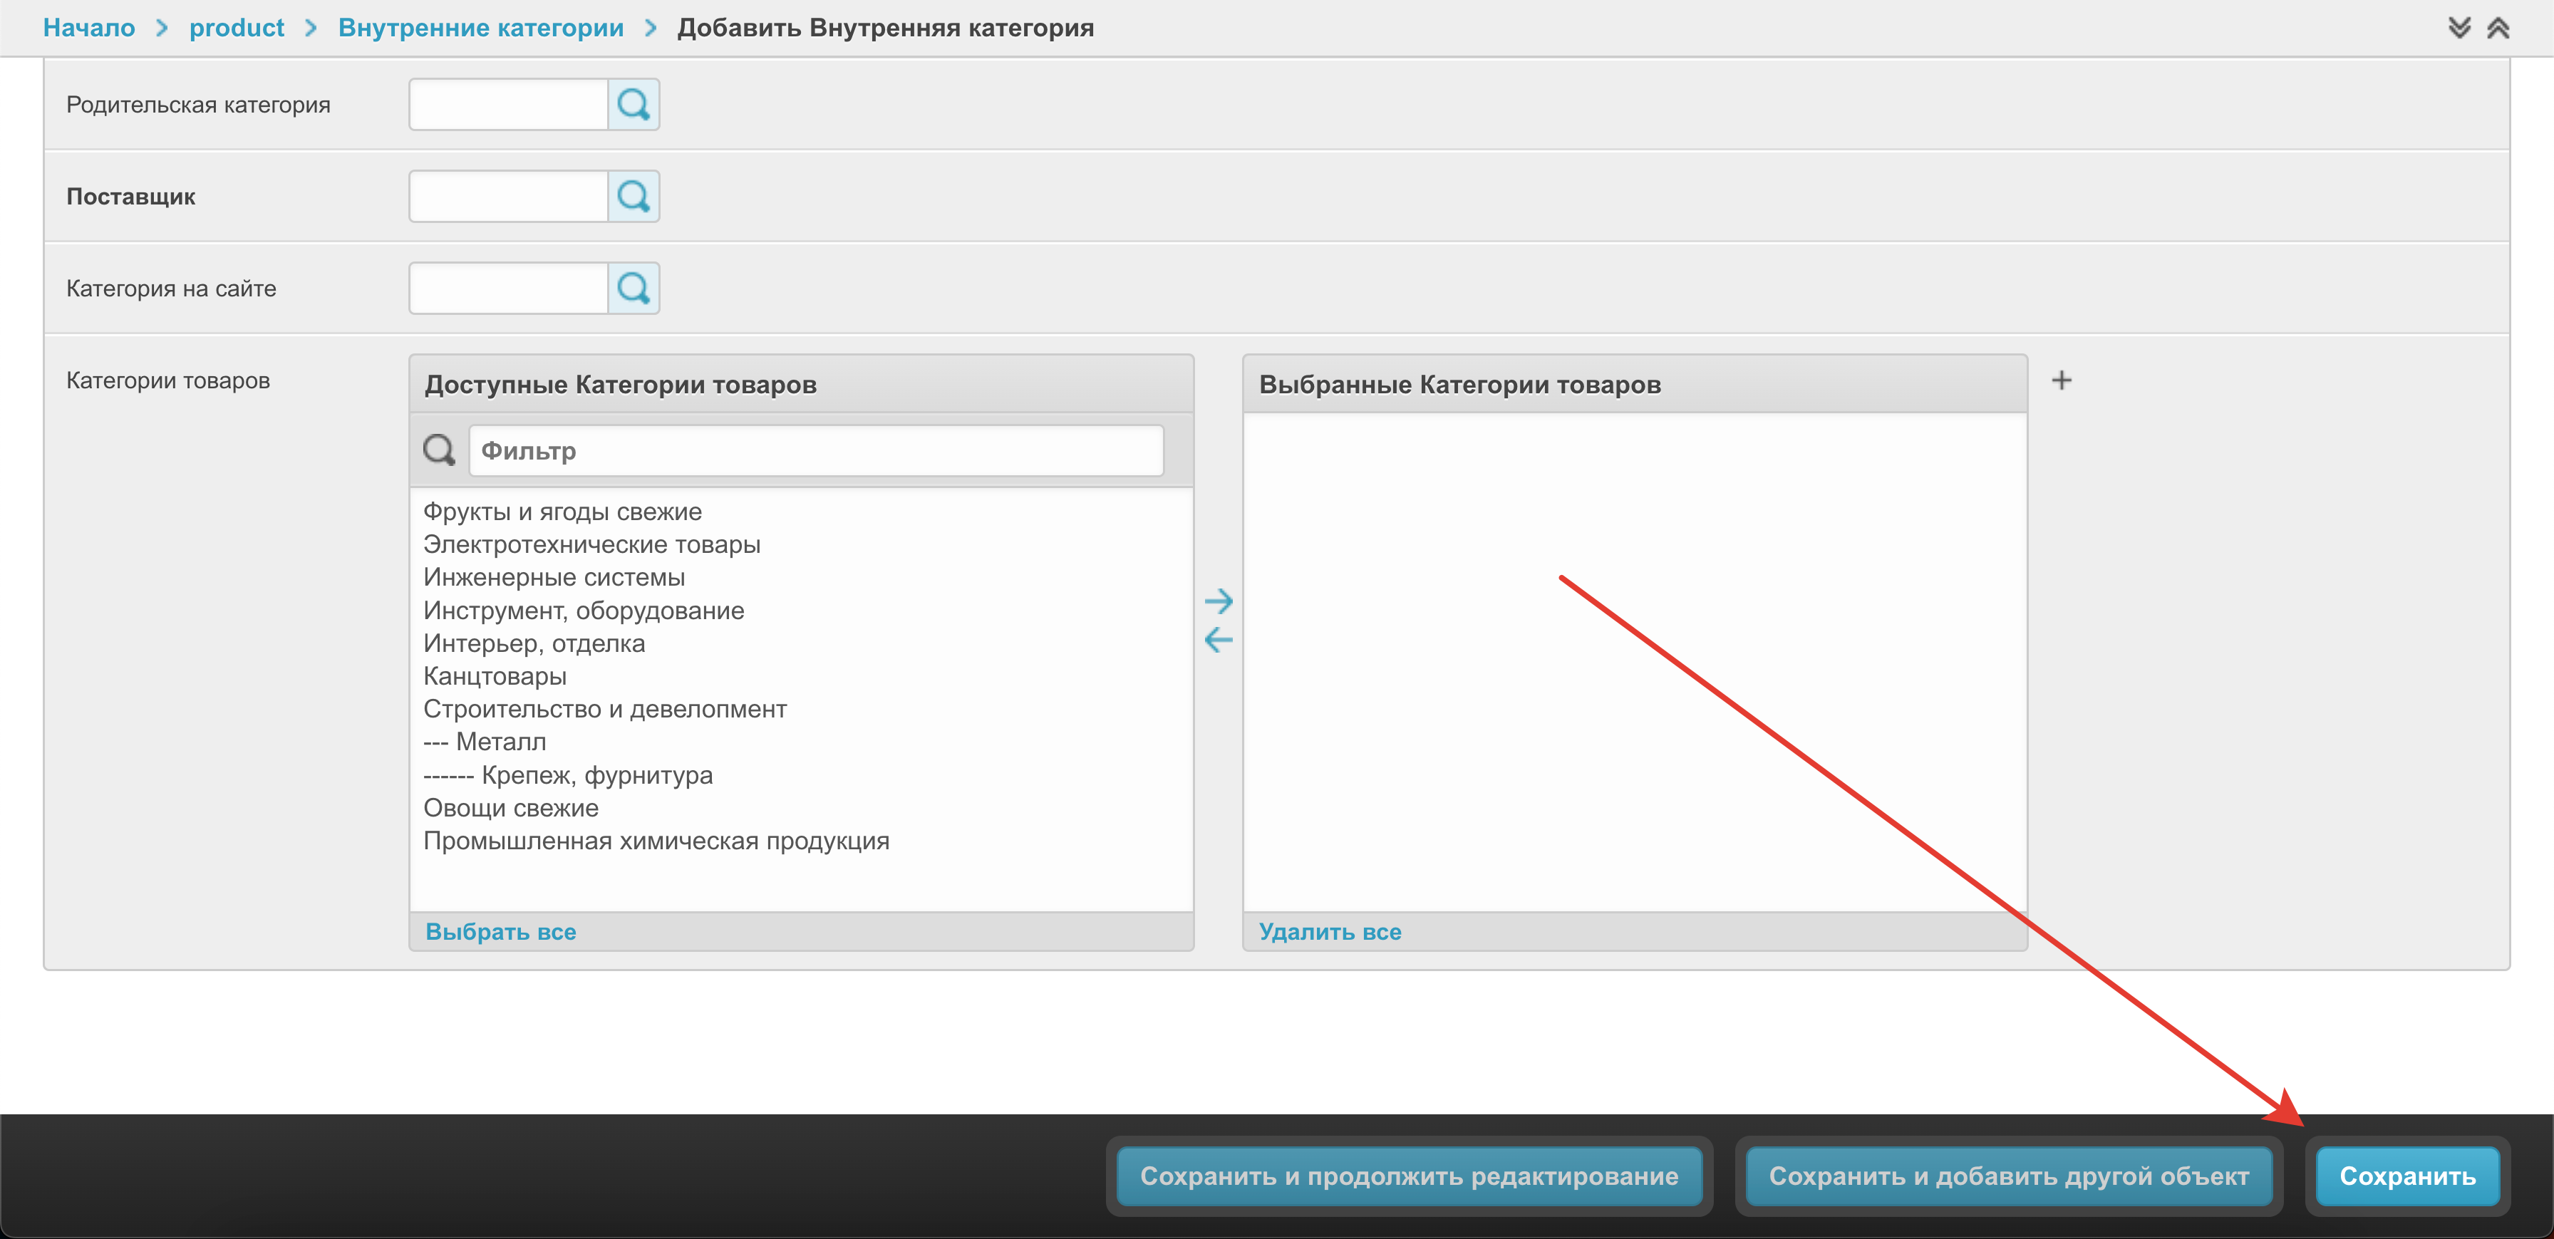
Task: Expand all sections with double-down chevron
Action: pos(2459,28)
